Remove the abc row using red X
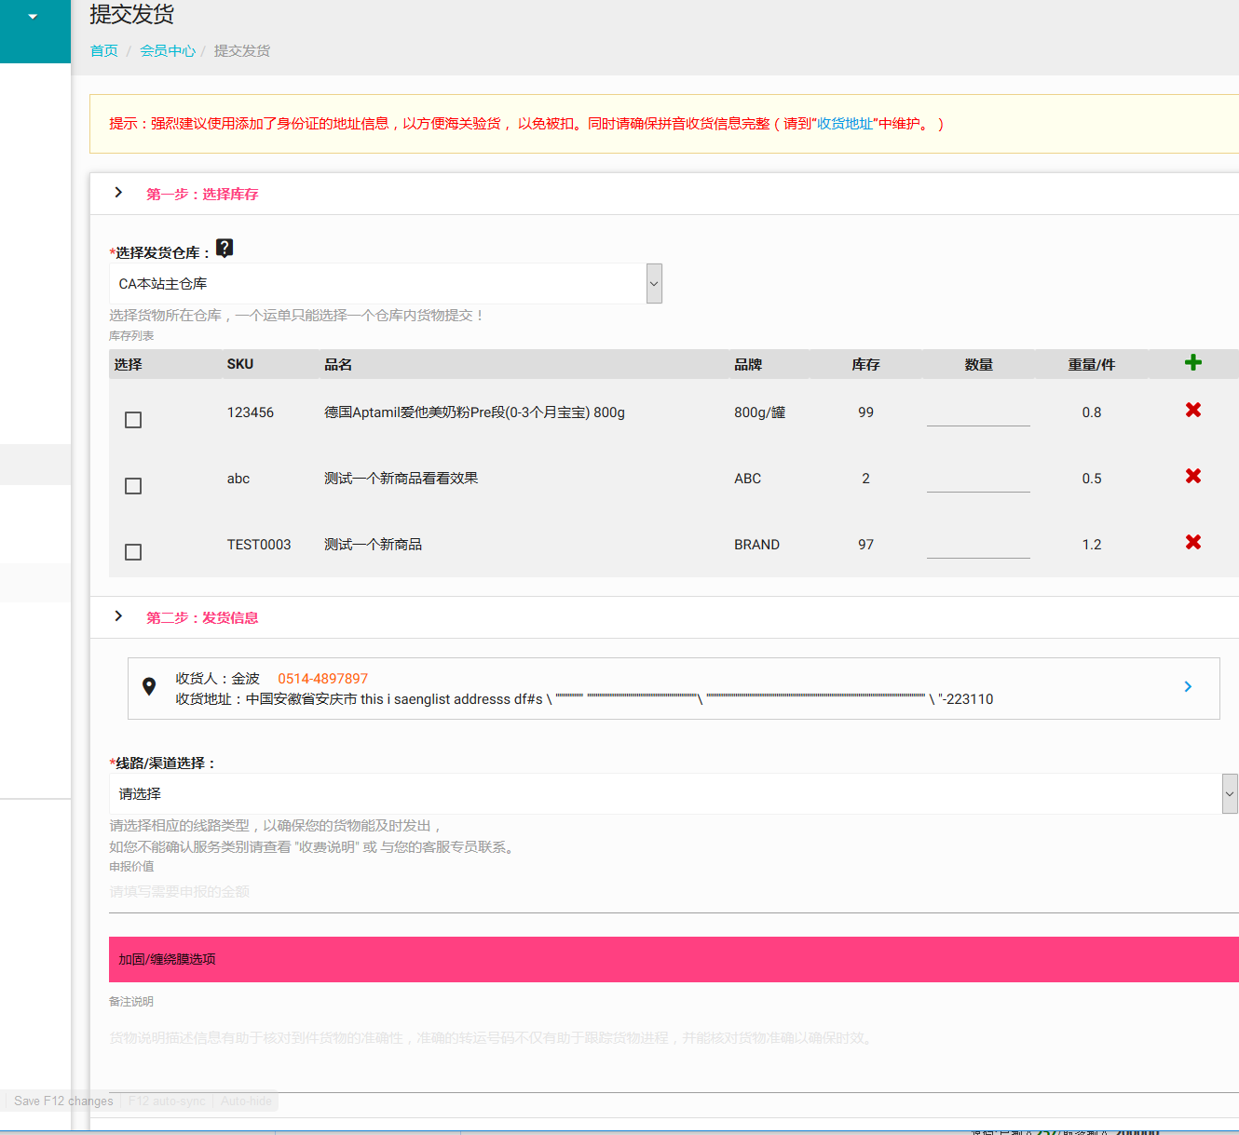This screenshot has height=1135, width=1239. click(x=1193, y=476)
